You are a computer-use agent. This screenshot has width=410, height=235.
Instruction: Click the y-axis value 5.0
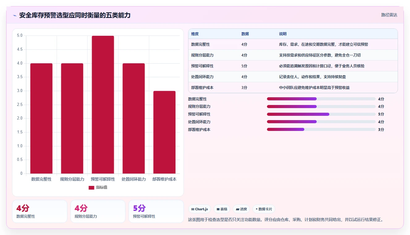point(19,36)
